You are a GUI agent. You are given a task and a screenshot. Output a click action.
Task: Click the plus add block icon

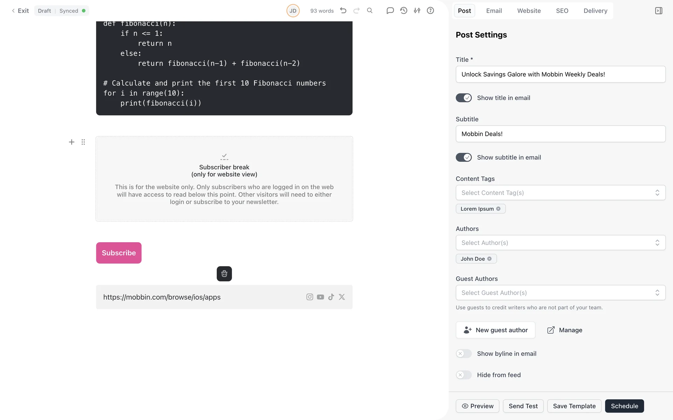pyautogui.click(x=72, y=142)
